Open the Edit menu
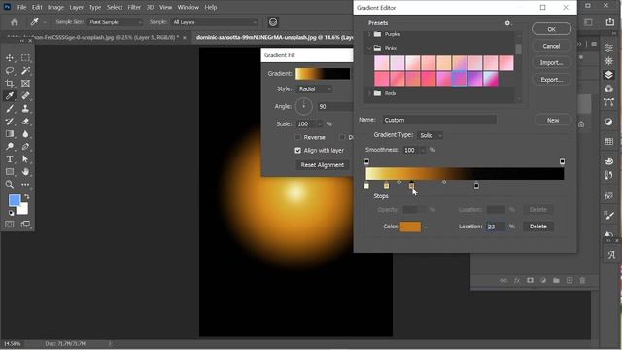Viewport: 622px width, 350px height. coord(37,7)
